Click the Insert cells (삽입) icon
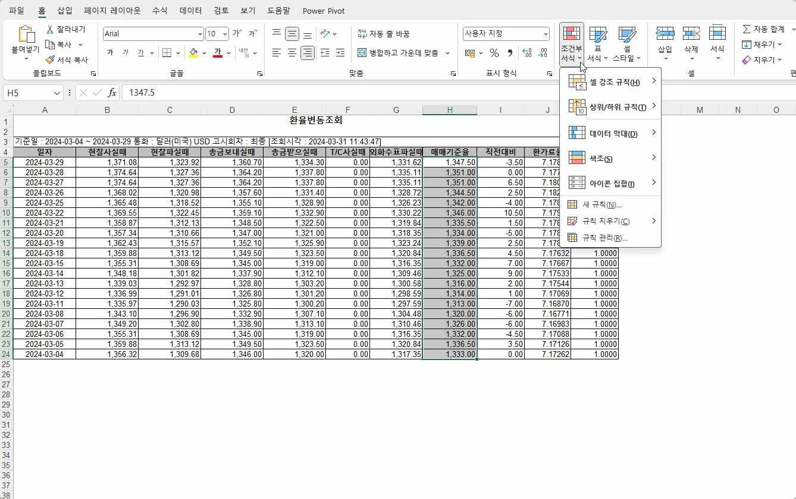796x499 pixels. 665,33
